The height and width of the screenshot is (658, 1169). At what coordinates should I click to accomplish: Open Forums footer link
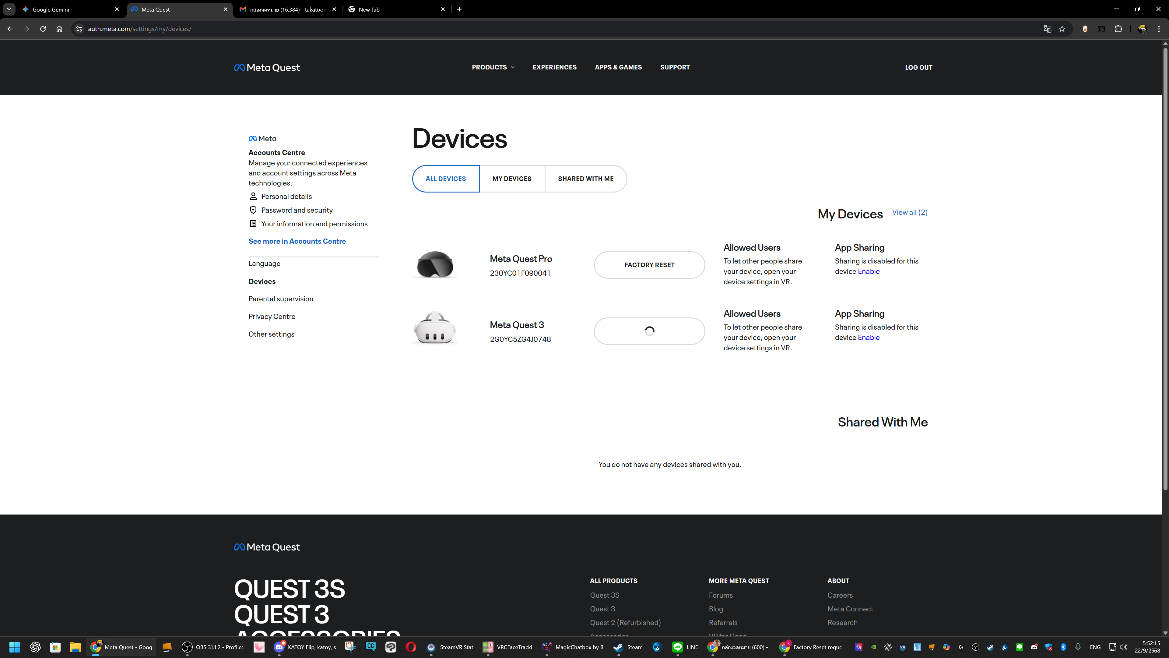[x=721, y=595]
